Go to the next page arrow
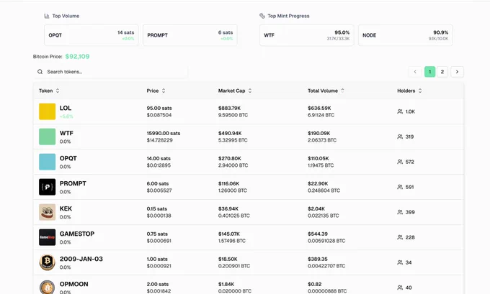490x294 pixels. tap(457, 72)
